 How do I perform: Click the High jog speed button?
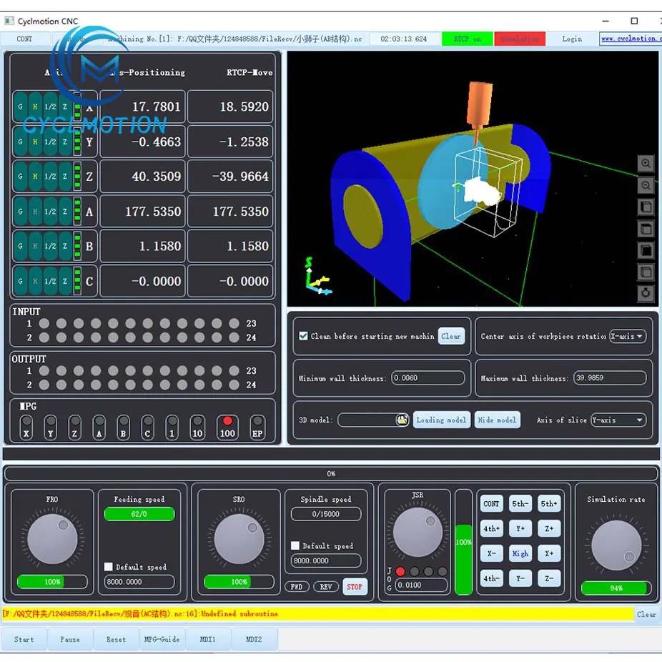coord(520,553)
